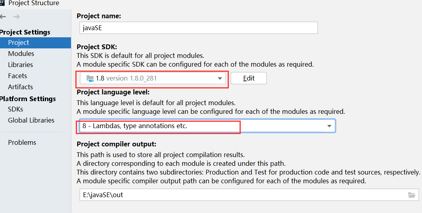Viewport: 422px width, 213px height.
Task: Click the IntelliJ icon in title bar
Action: coord(2,3)
